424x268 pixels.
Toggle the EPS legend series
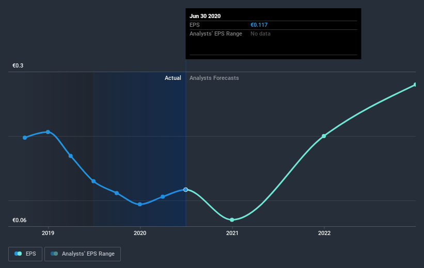click(x=25, y=254)
